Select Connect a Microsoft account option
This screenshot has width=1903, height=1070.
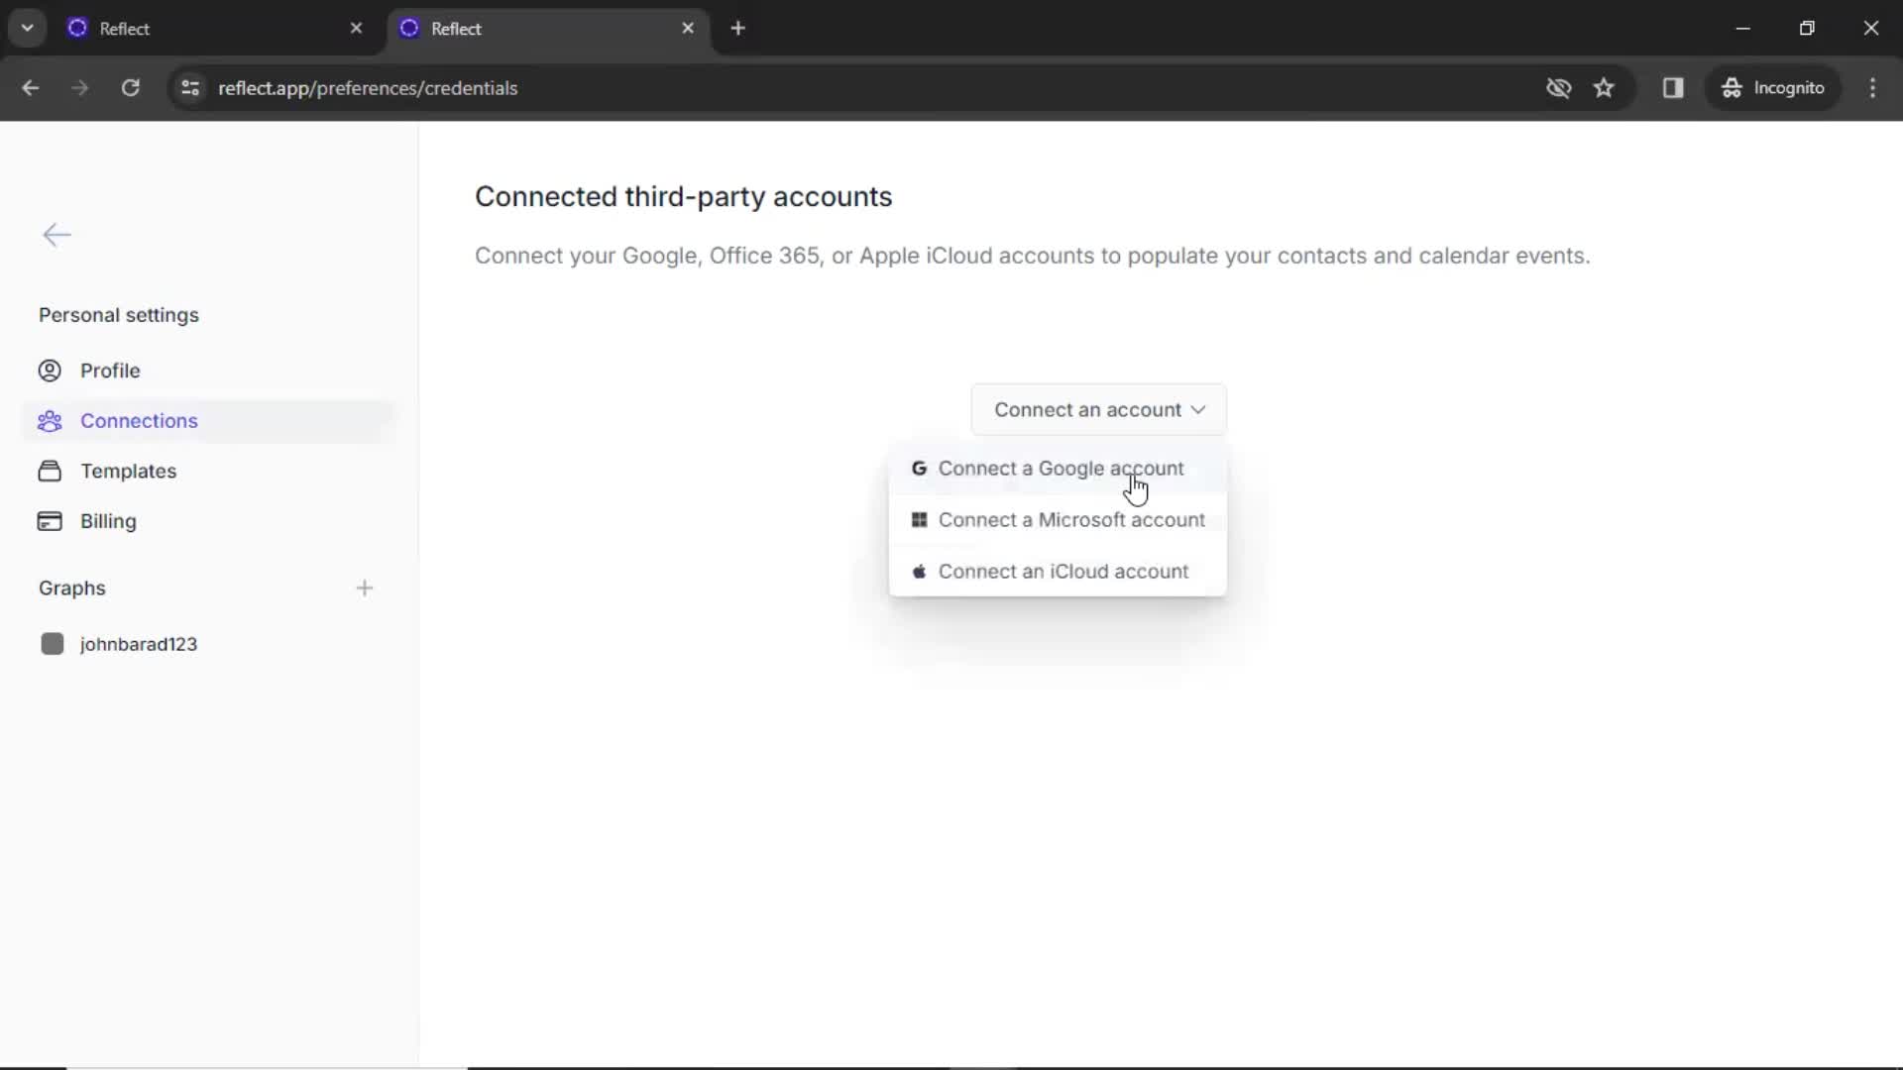tap(1071, 520)
